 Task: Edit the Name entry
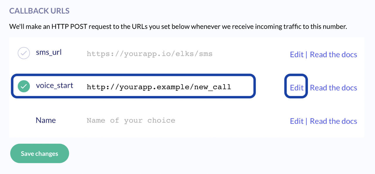point(296,121)
